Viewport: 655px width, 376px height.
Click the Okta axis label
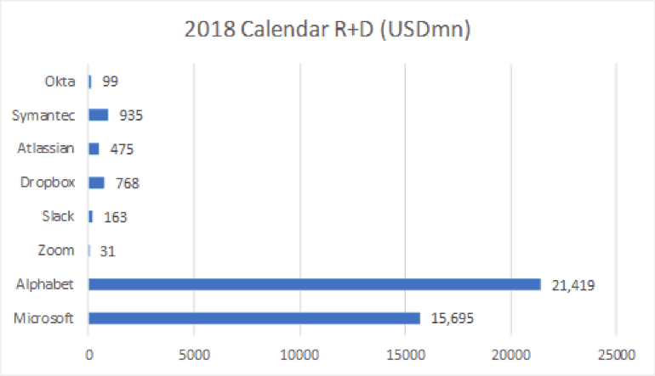(x=60, y=81)
